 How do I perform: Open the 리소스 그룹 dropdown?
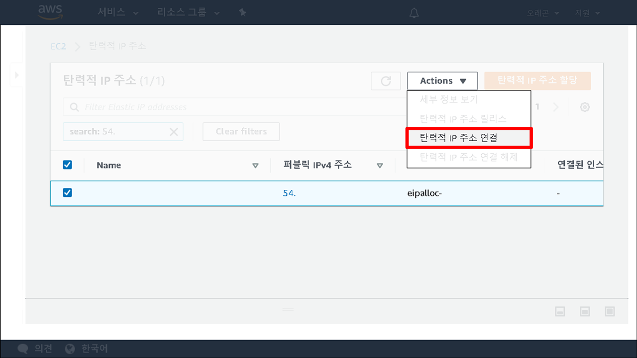188,12
